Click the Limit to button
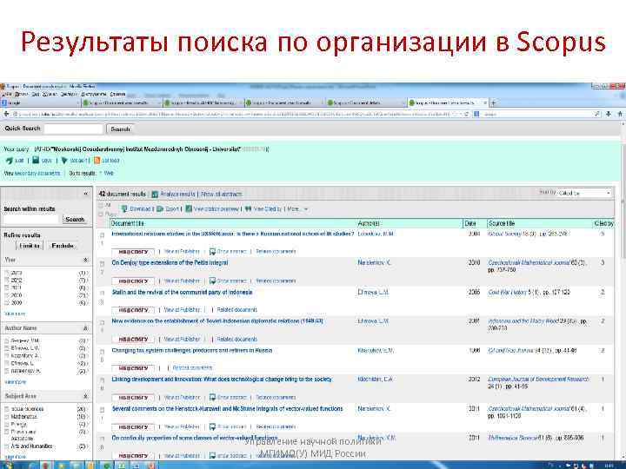626x469 pixels. click(30, 246)
